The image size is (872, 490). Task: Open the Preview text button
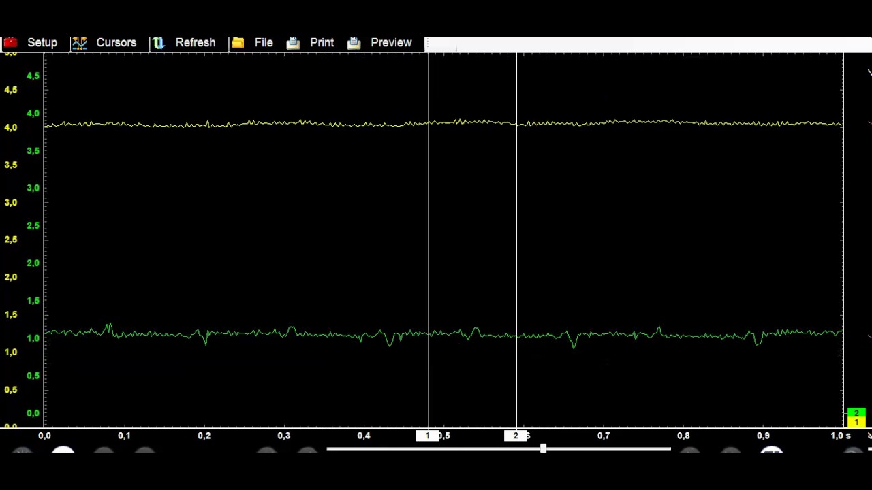click(x=391, y=42)
